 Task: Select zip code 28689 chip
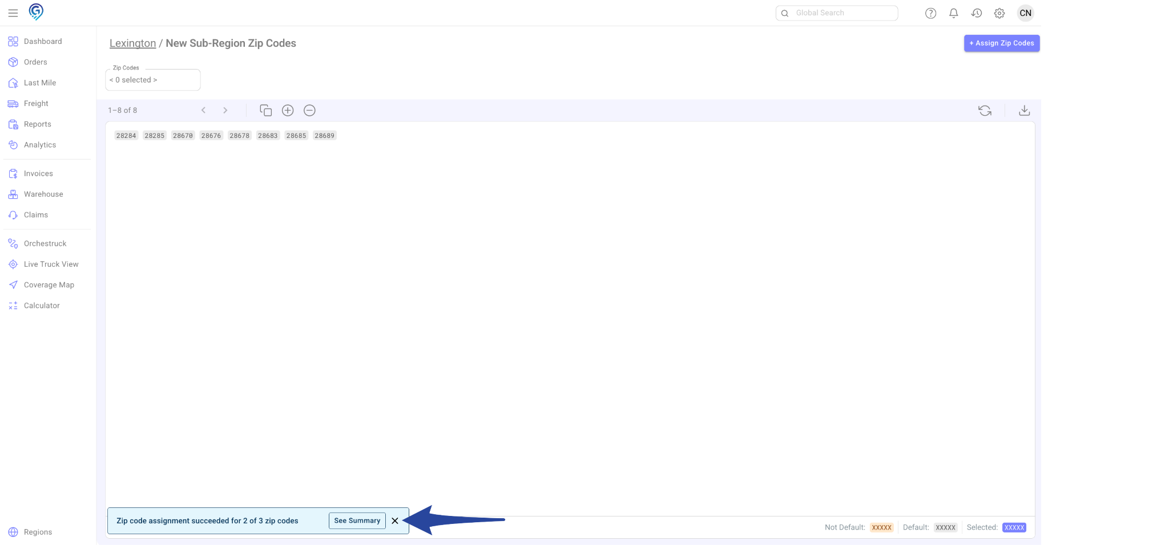coord(324,136)
